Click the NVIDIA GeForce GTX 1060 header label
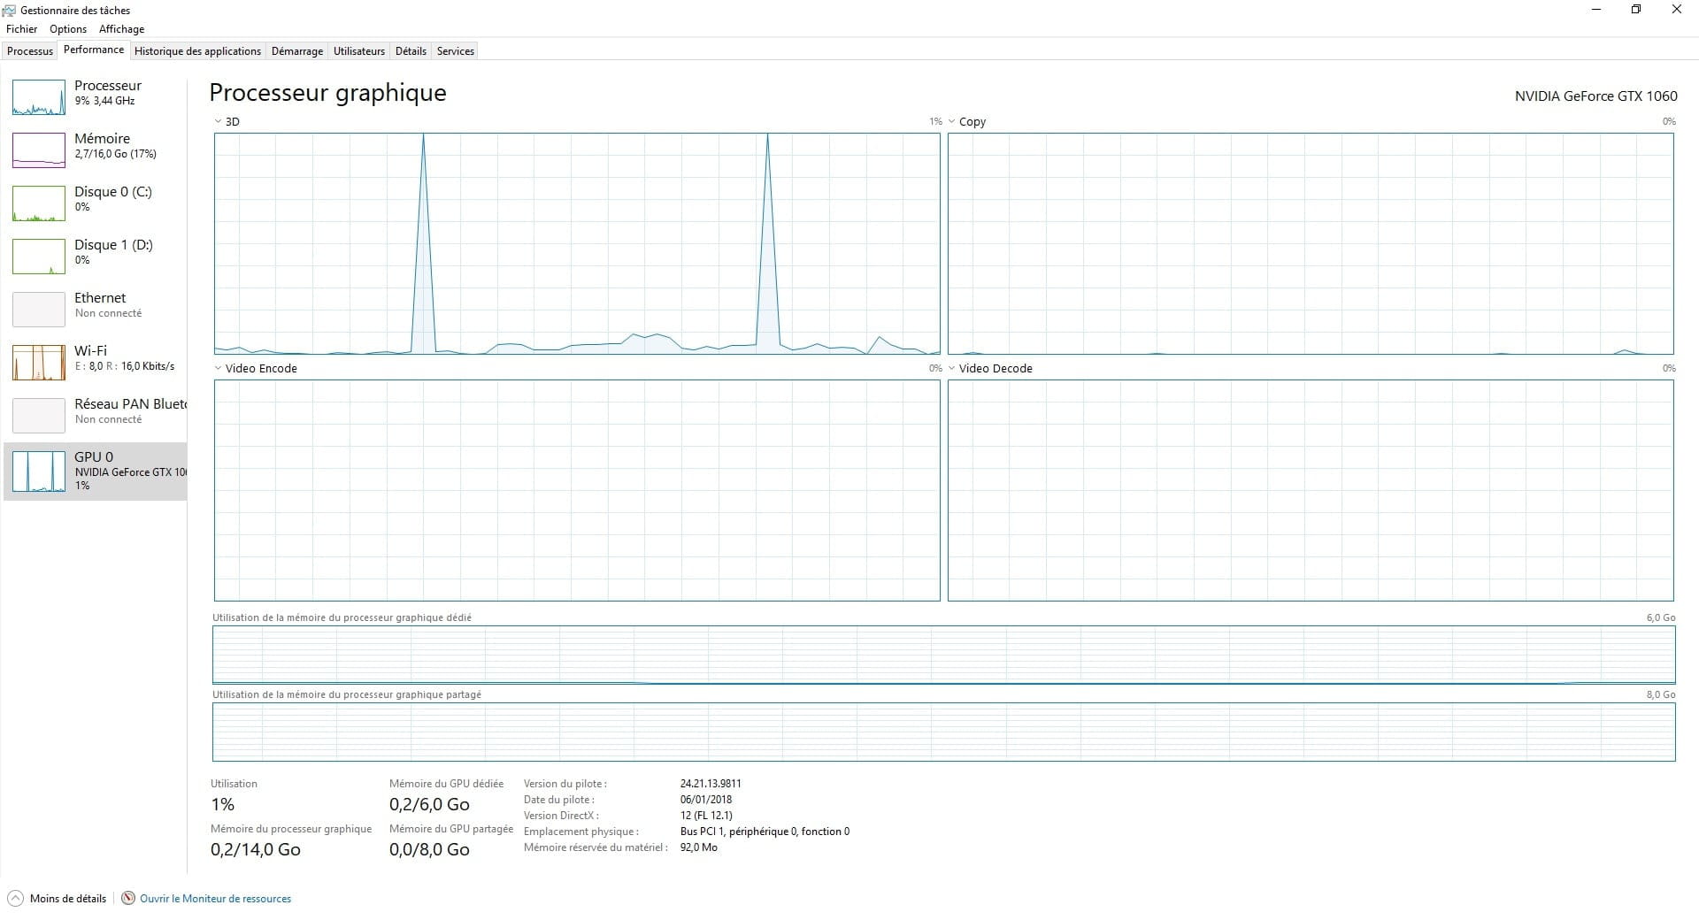 pos(1596,96)
